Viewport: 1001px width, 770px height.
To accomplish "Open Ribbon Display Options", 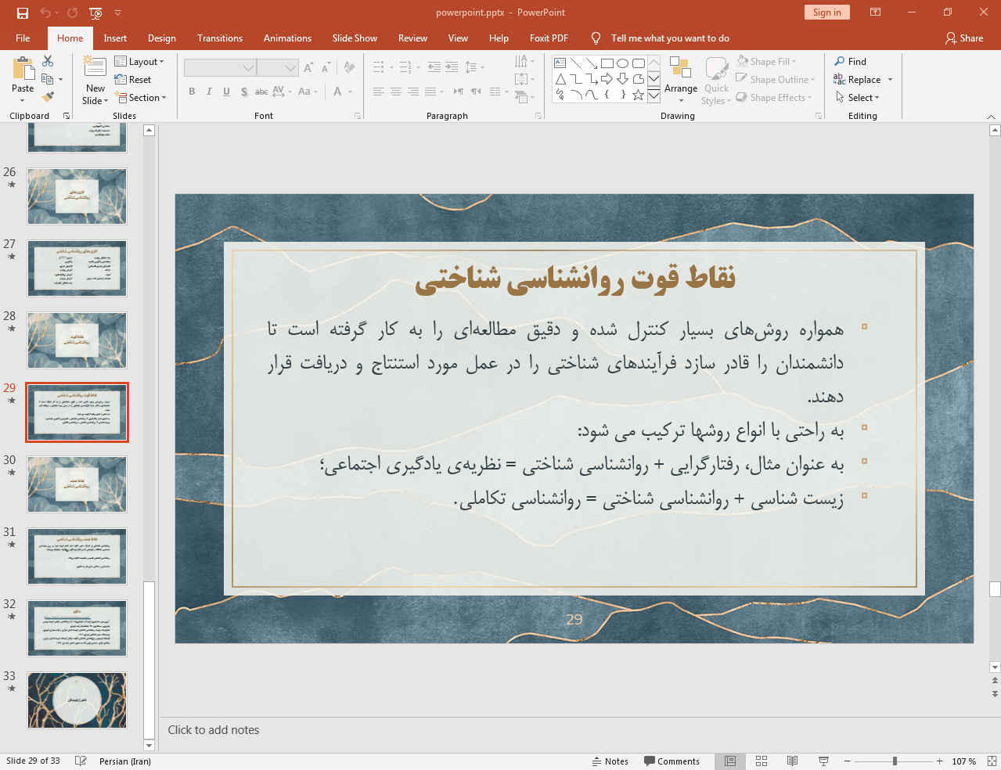I will tap(876, 13).
